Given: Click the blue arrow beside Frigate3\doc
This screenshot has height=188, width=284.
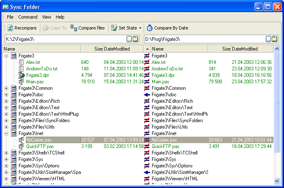Looking at the screenshot, I should point(147,95).
